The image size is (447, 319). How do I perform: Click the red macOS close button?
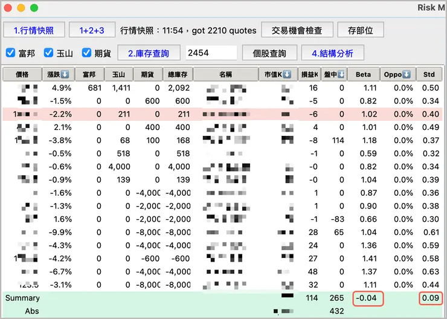click(8, 8)
